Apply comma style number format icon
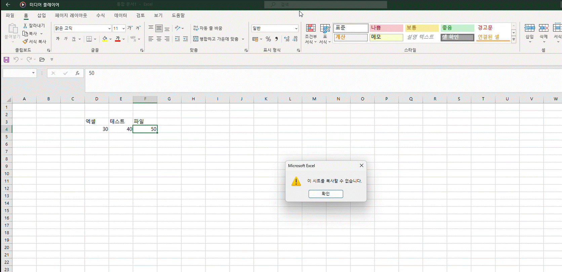This screenshot has height=272, width=562. point(277,39)
